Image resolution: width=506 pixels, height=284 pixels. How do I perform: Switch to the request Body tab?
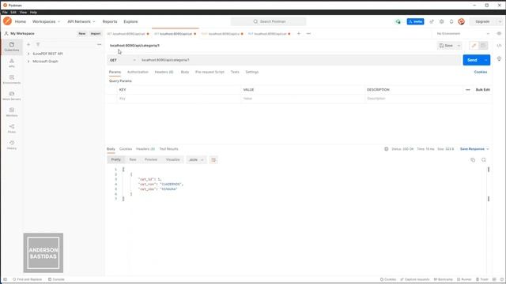pyautogui.click(x=185, y=72)
